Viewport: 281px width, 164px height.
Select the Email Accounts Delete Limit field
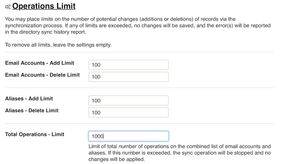(128, 77)
